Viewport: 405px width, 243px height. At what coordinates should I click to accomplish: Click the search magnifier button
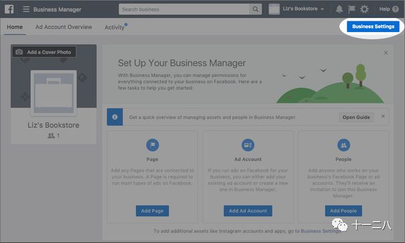[x=256, y=9]
